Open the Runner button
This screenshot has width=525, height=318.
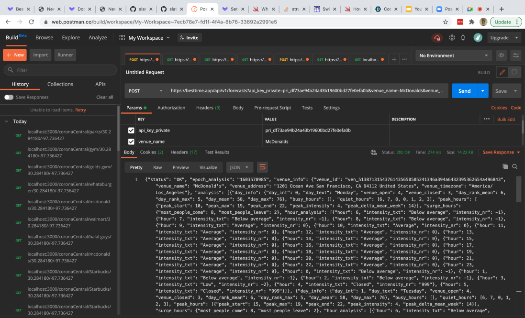(x=65, y=55)
